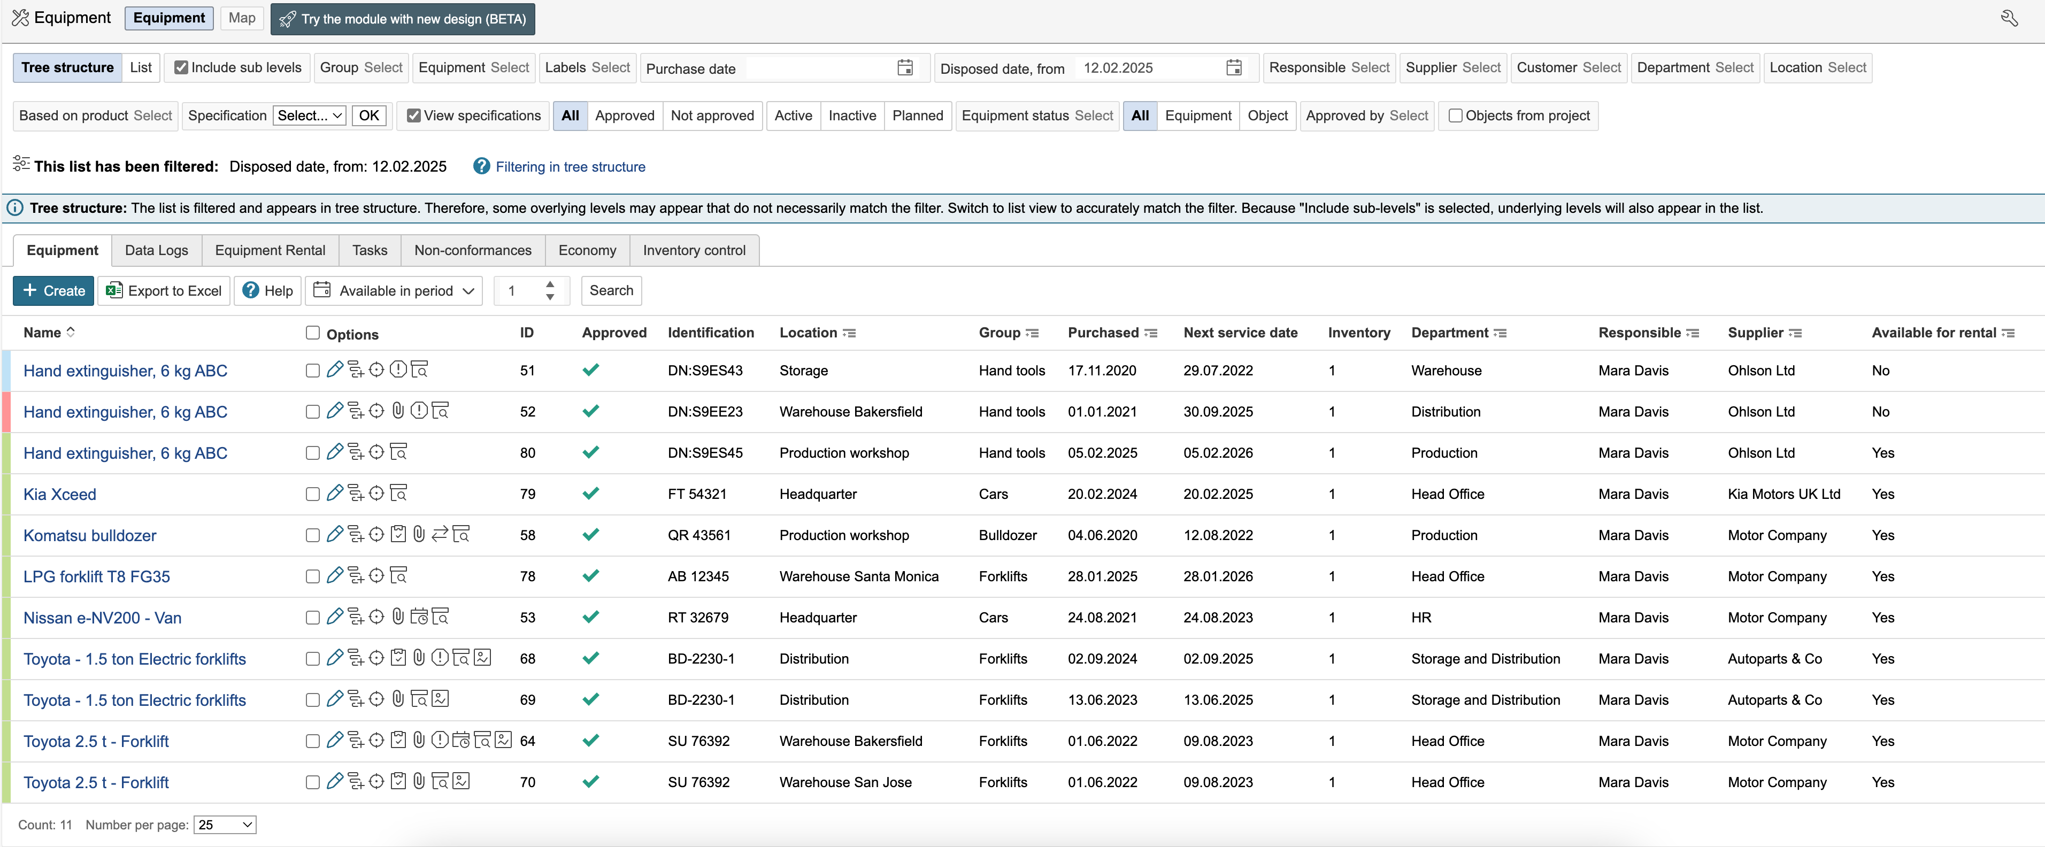Viewport: 2045px width, 847px height.
Task: Uncheck the Include sub levels checkbox
Action: [181, 67]
